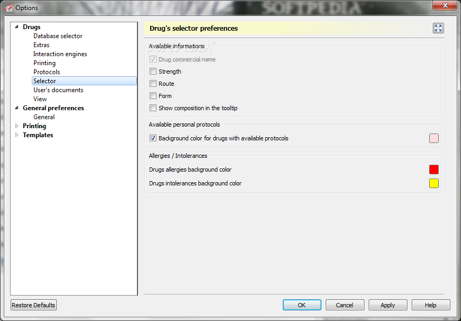The height and width of the screenshot is (321, 461).
Task: Select the View tree item
Action: 40,99
